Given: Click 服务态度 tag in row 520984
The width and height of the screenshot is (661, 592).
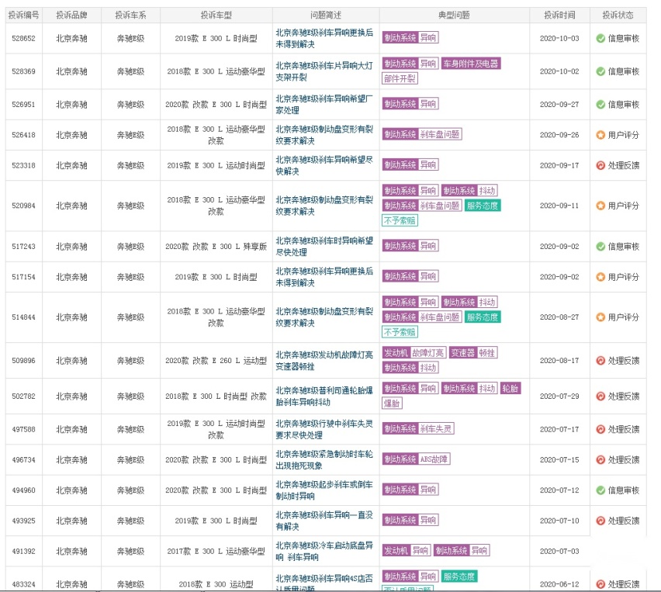Looking at the screenshot, I should coord(483,206).
